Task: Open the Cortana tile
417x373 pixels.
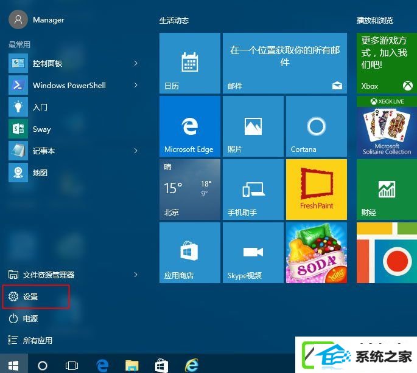Action: pos(317,126)
